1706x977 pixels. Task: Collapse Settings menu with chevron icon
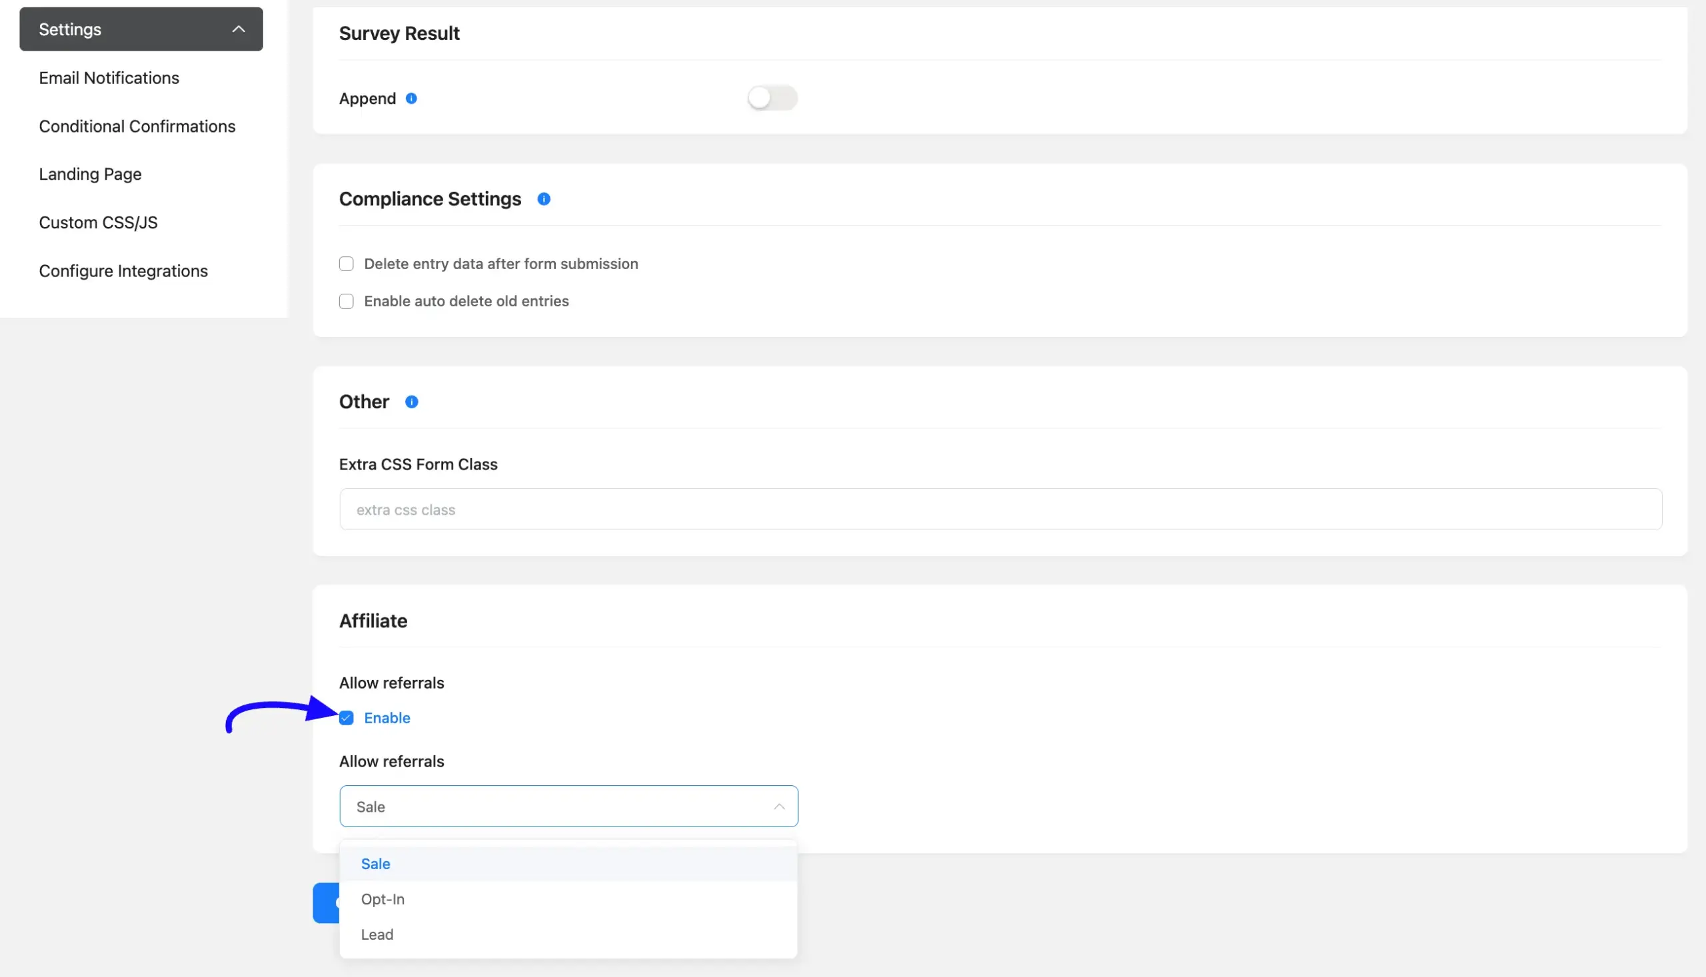pos(239,29)
